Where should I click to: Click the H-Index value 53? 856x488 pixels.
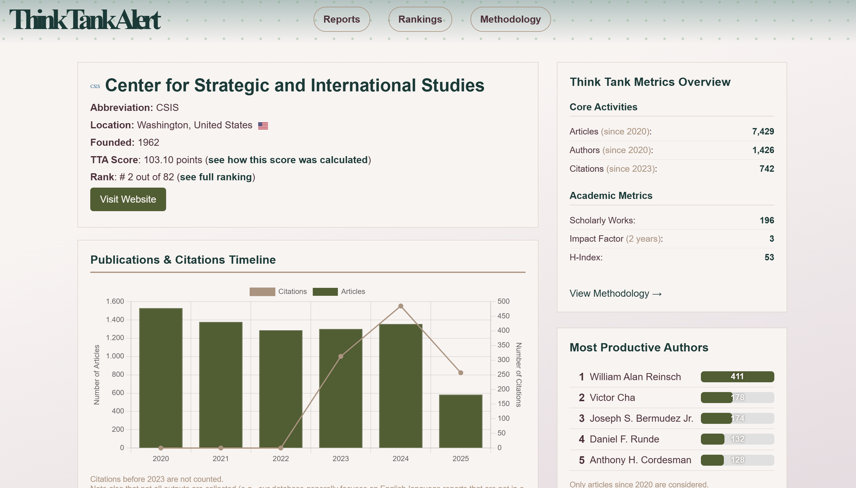(x=769, y=257)
